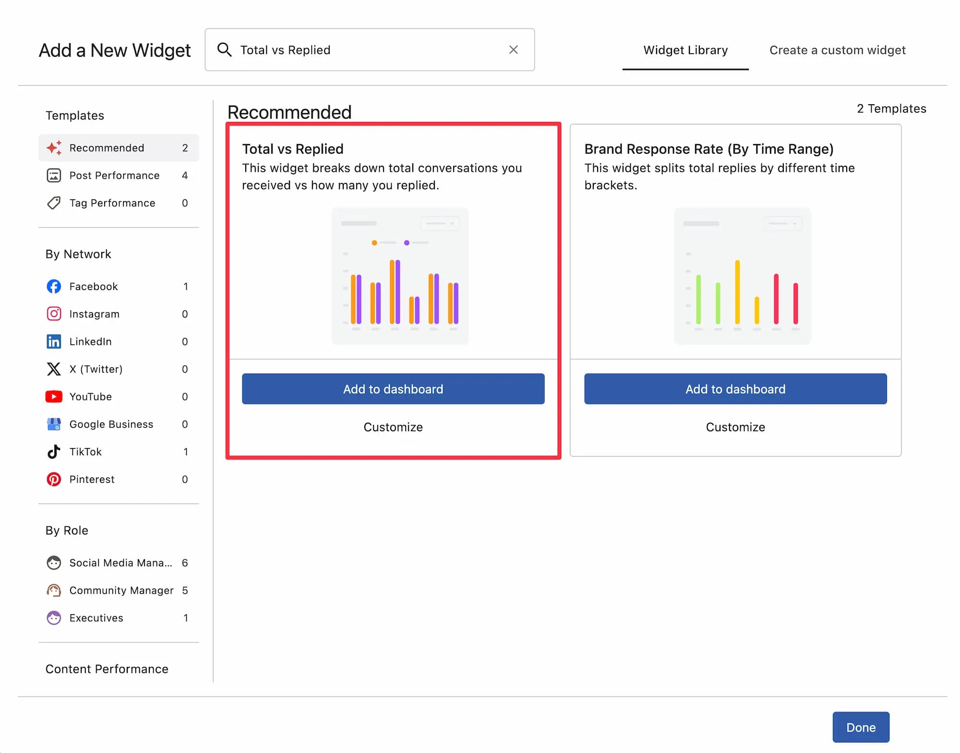960x753 pixels.
Task: Click the Pinterest logo icon
Action: click(54, 479)
